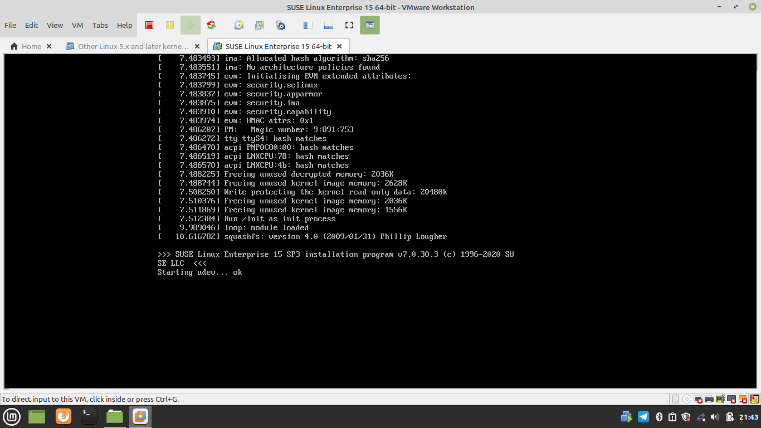Open the snapshot manager icon
761x428 pixels.
(x=280, y=25)
